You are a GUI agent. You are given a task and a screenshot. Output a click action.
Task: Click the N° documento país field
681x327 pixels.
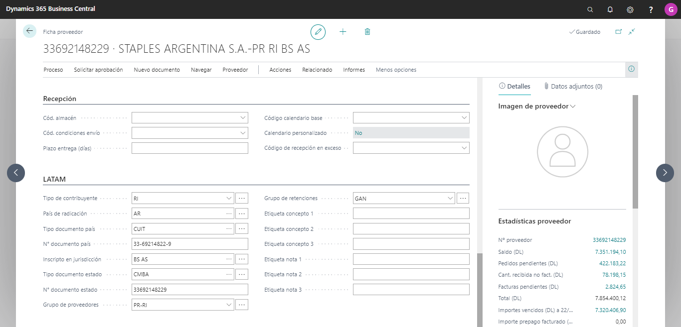click(190, 244)
